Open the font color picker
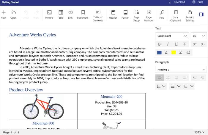208x135 pixels. (x=166, y=52)
